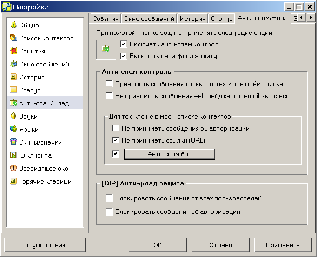317x257 pixels.
Task: Click the История sidebar icon
Action: 13,77
